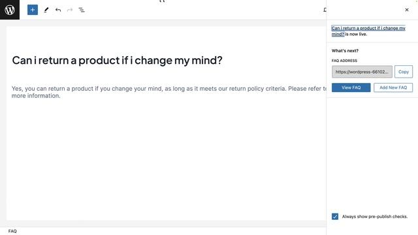The image size is (418, 235).
Task: Open the document overview list view
Action: [x=82, y=10]
